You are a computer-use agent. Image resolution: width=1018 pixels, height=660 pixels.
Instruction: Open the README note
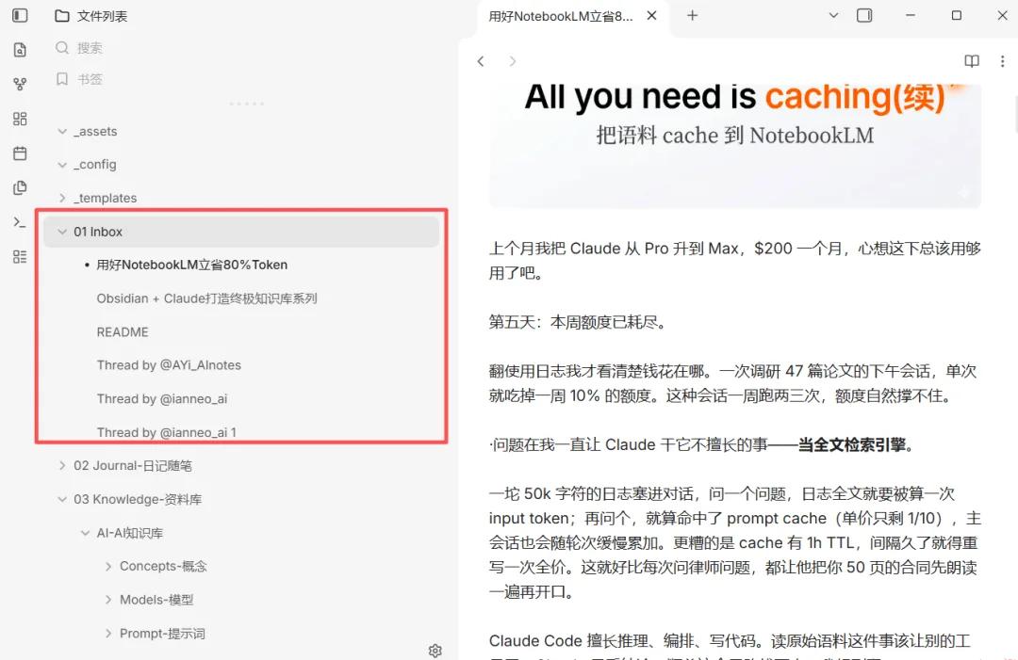pyautogui.click(x=123, y=332)
